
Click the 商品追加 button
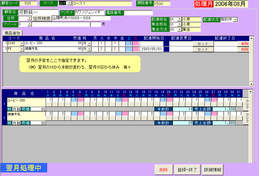pos(12,33)
